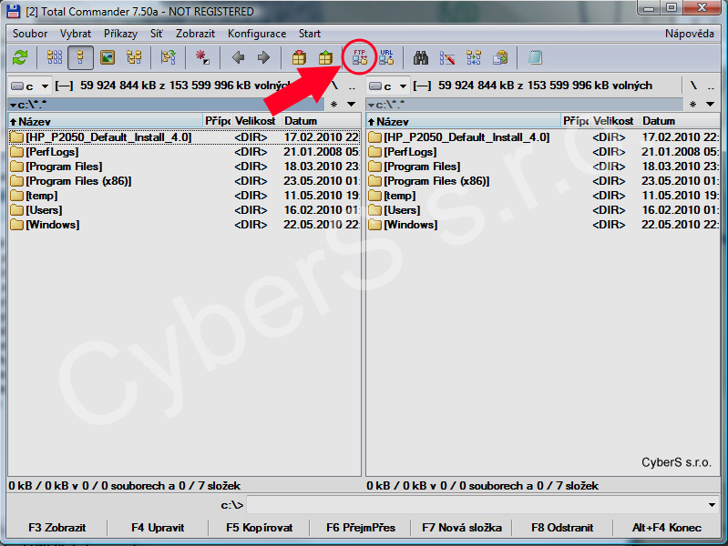Click F6 PřejmPřes button
Image resolution: width=728 pixels, height=546 pixels.
pos(360,528)
